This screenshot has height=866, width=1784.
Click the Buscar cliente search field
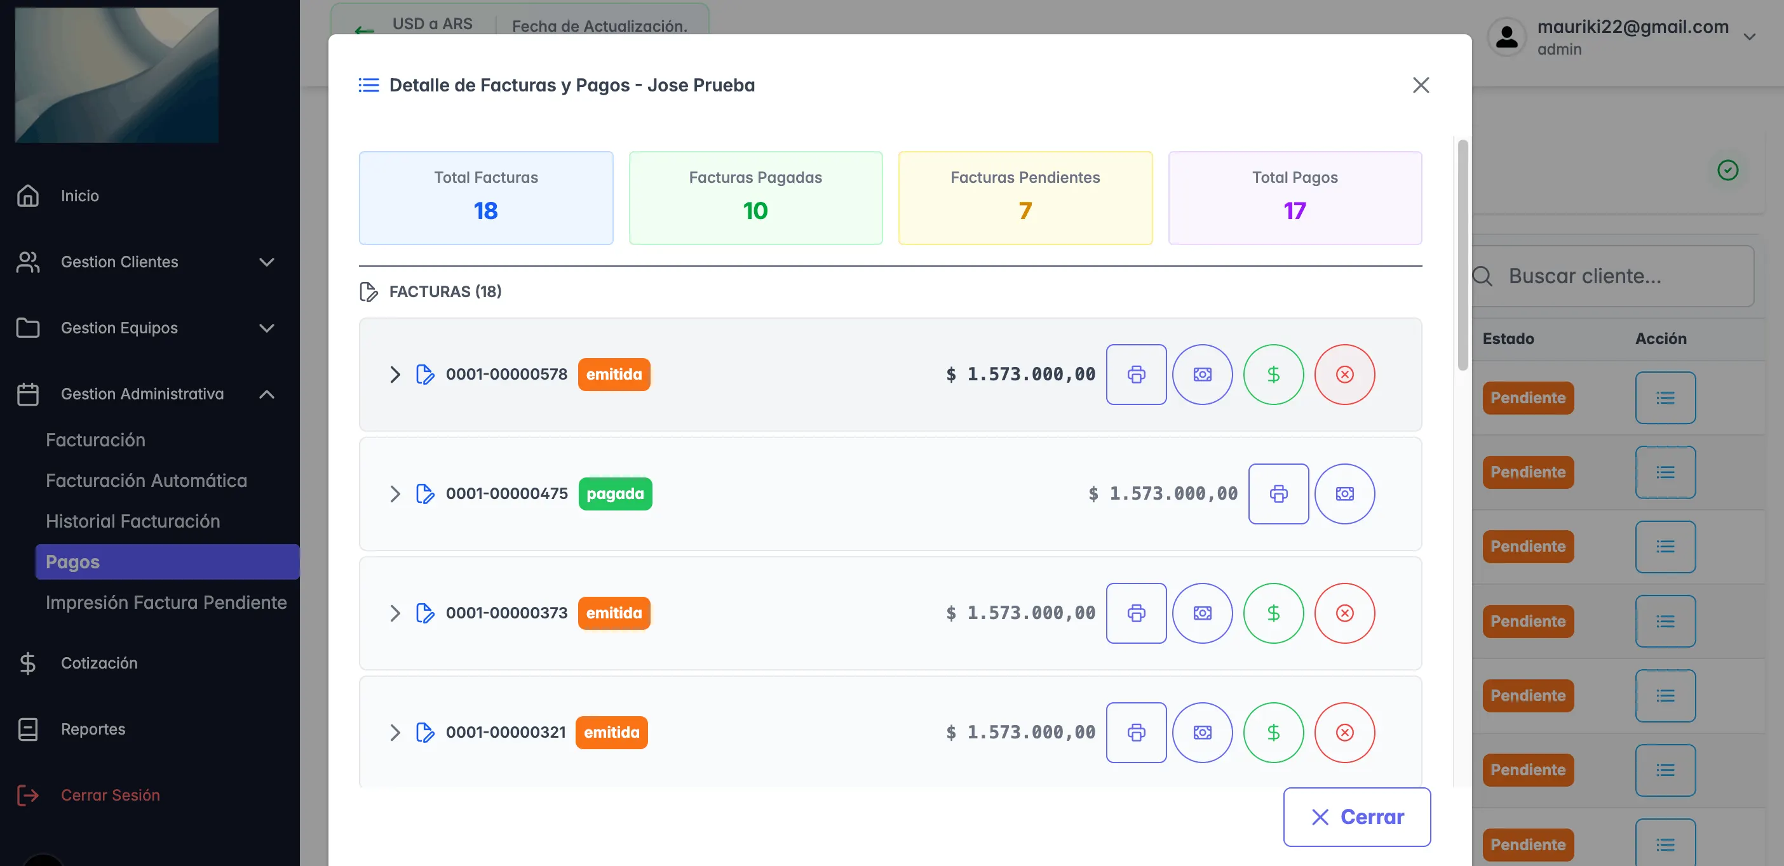(x=1621, y=276)
